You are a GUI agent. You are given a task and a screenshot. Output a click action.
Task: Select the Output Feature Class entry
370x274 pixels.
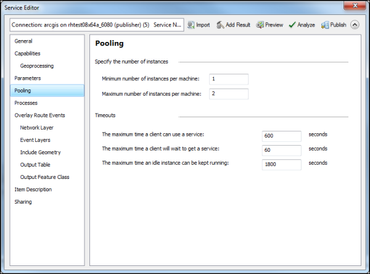tap(44, 177)
